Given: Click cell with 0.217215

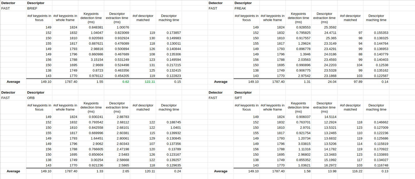Looking at the screenshot, I should pyautogui.click(x=169, y=65).
